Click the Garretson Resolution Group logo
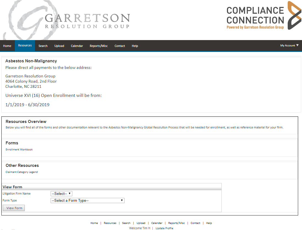302x230 pixels. pyautogui.click(x=67, y=20)
